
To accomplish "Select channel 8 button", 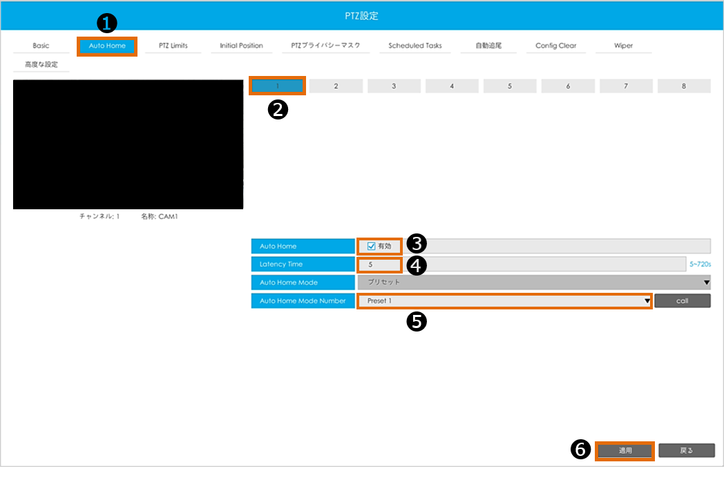I will pyautogui.click(x=684, y=86).
